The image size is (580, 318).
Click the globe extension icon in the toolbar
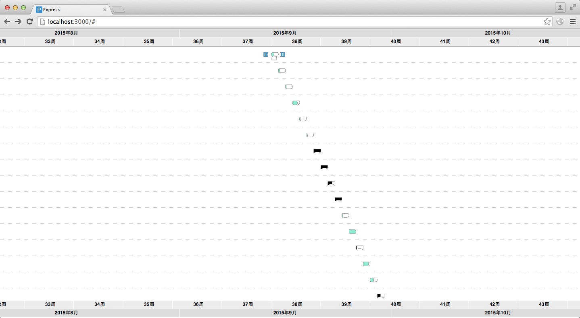point(560,22)
